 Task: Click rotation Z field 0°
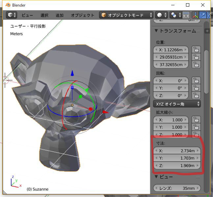pyautogui.click(x=171, y=95)
